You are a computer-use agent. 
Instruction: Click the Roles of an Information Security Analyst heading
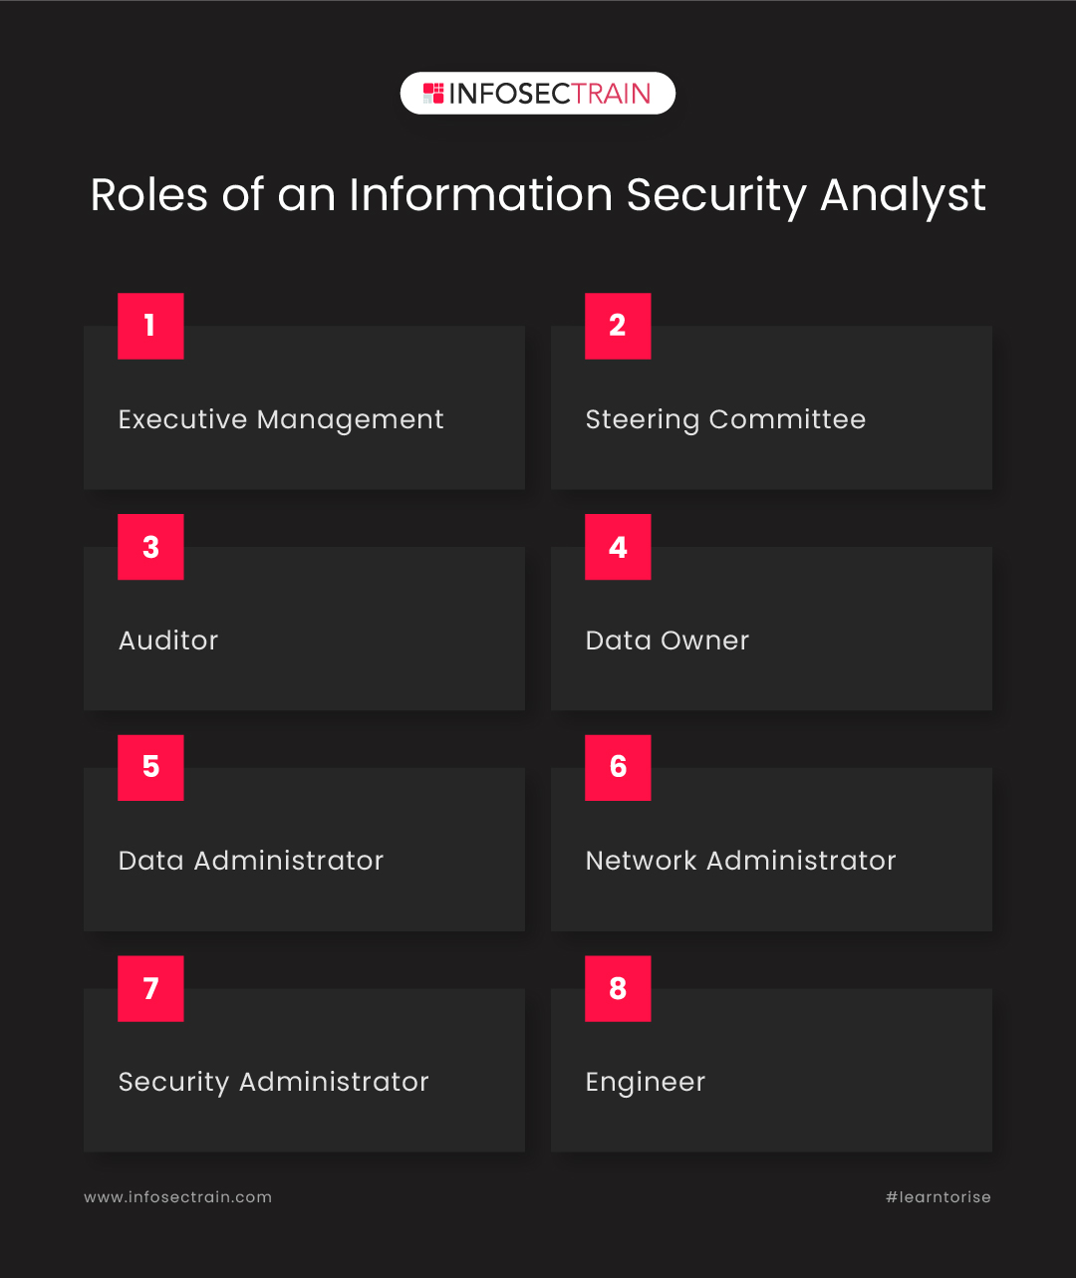tap(538, 195)
